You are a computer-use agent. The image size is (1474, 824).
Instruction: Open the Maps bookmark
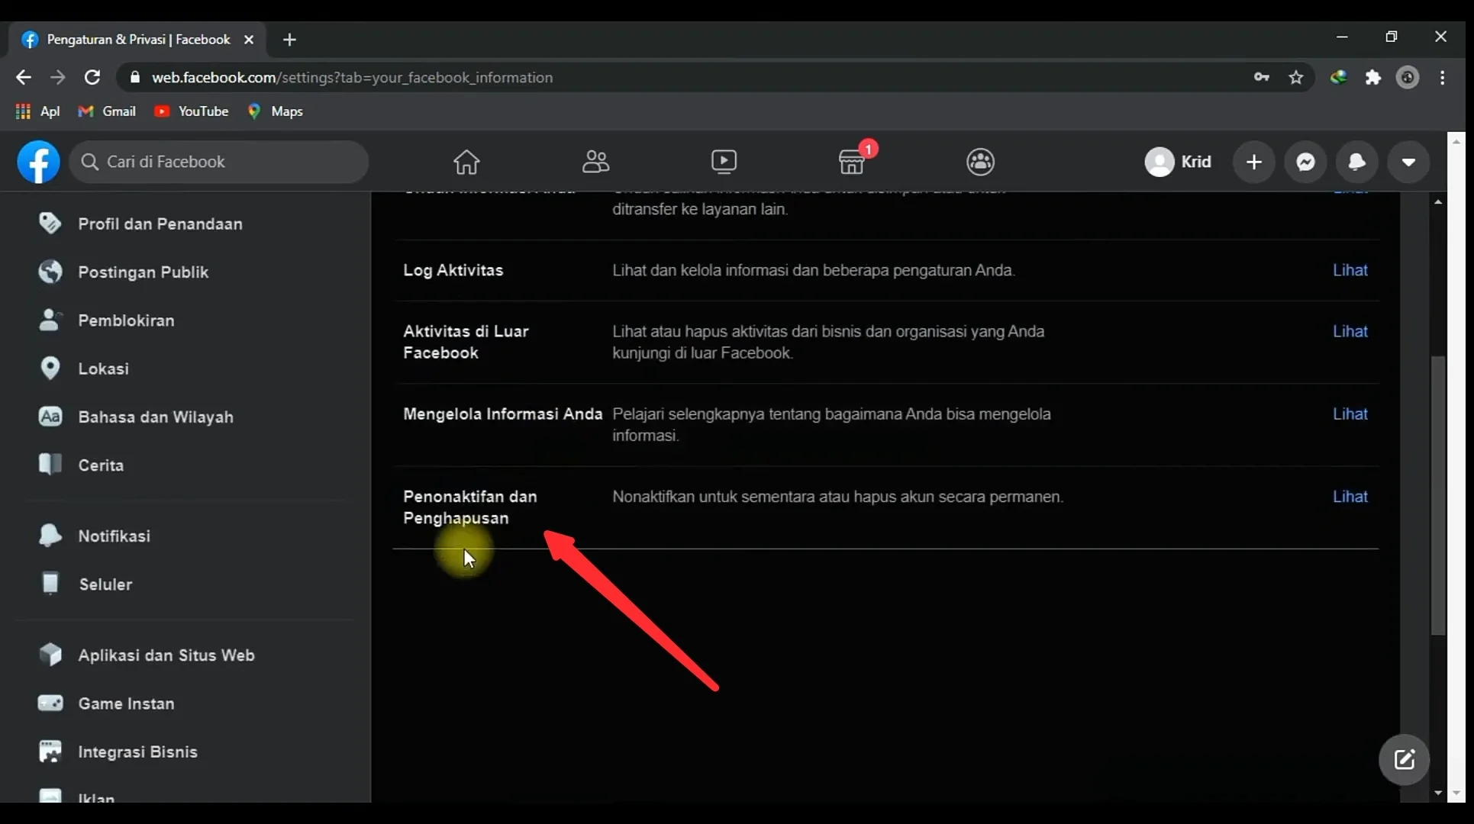[x=275, y=111]
